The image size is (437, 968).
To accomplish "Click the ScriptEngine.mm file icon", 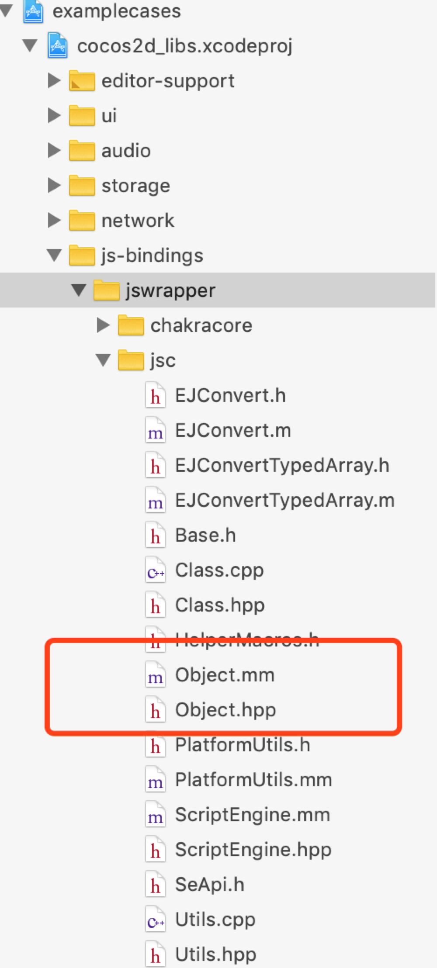I will pos(155,816).
